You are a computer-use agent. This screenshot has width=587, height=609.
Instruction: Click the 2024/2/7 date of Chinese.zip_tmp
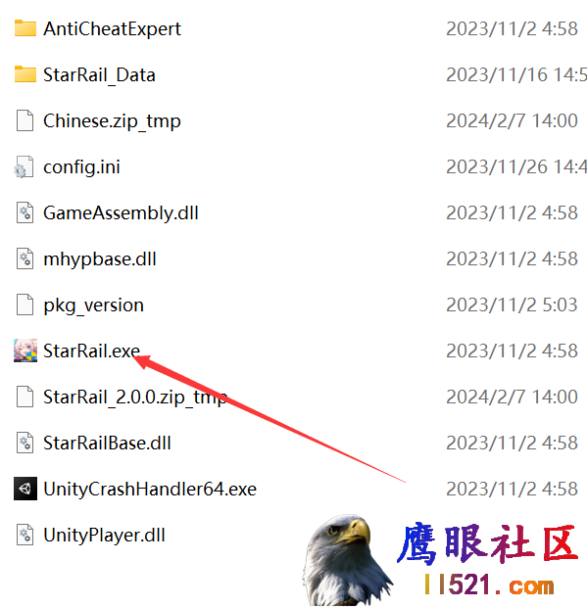click(512, 120)
